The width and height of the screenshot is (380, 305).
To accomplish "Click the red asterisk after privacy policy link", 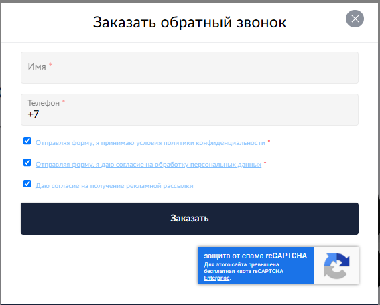I will click(x=269, y=142).
